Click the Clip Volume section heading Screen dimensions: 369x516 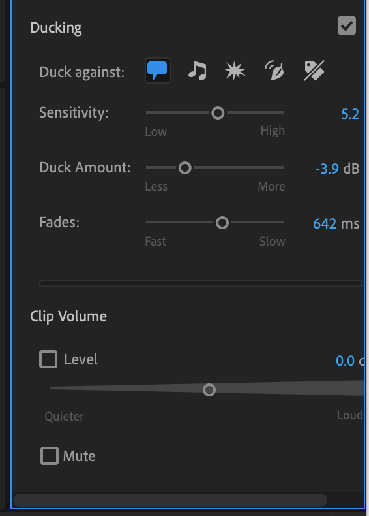[x=68, y=317]
